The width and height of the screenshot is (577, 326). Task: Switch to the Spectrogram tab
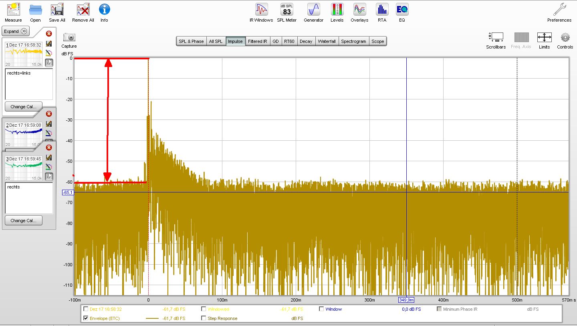353,41
